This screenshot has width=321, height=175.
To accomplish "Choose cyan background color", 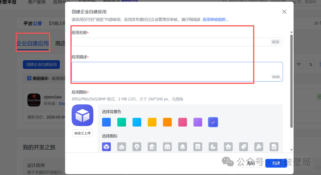I will (137, 122).
